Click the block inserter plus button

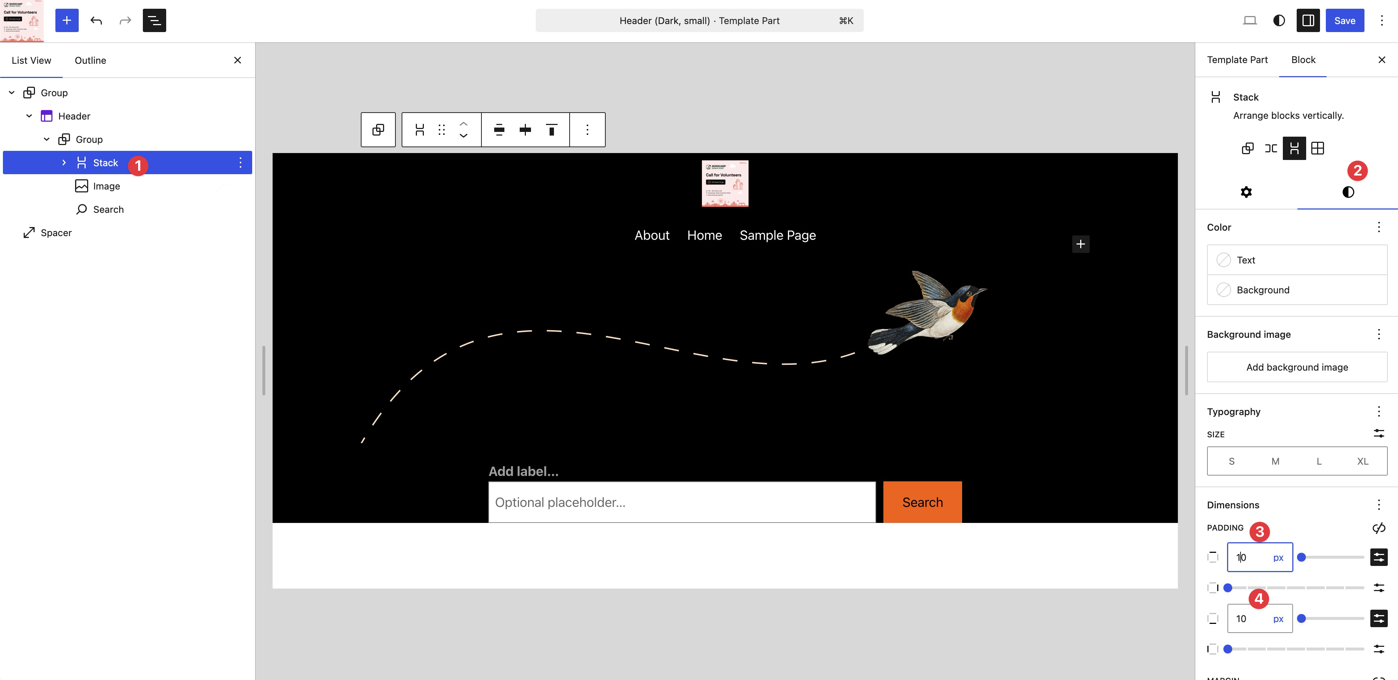pyautogui.click(x=67, y=21)
